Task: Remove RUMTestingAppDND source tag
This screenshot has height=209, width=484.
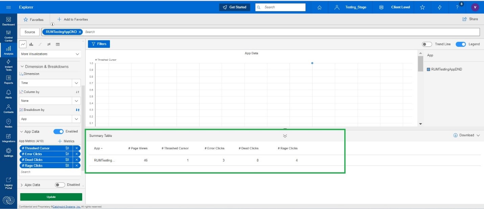Action: coord(80,32)
